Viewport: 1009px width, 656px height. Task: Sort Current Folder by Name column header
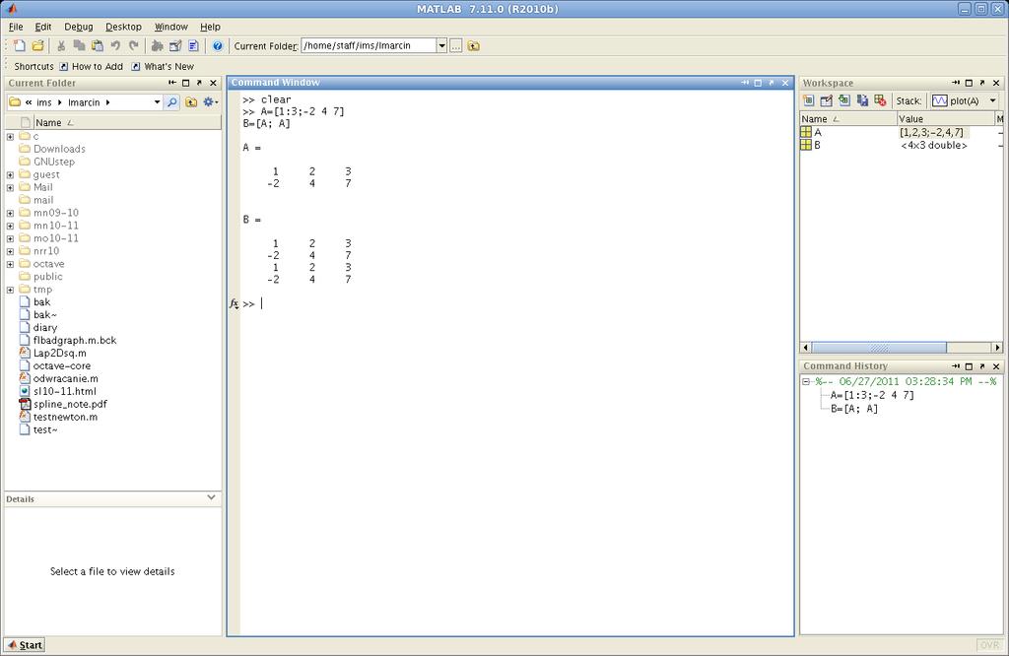point(127,122)
